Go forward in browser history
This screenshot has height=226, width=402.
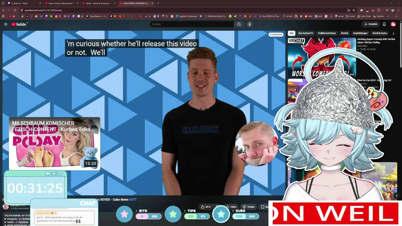point(9,10)
